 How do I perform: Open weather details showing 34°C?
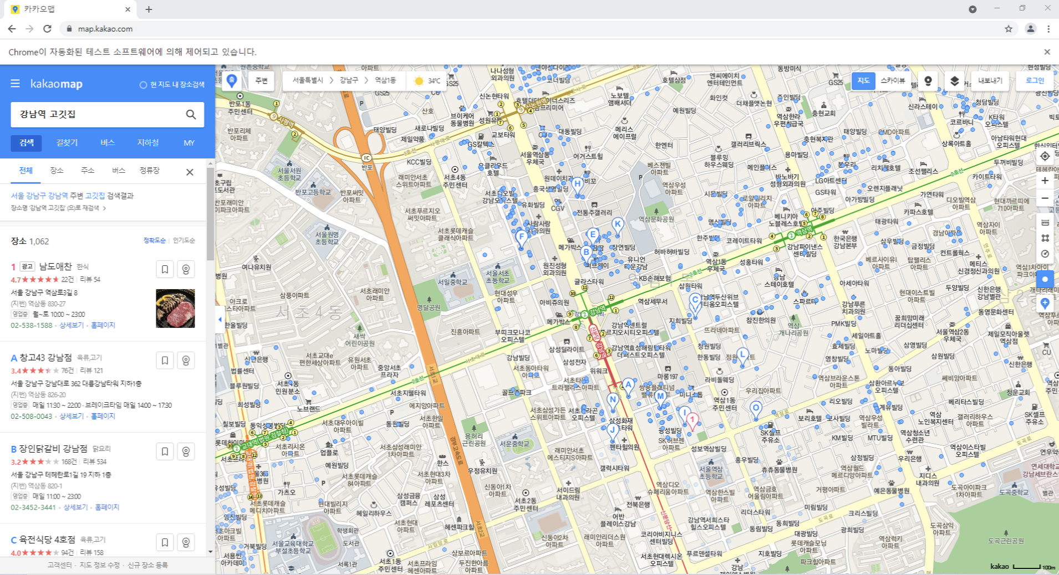click(427, 81)
